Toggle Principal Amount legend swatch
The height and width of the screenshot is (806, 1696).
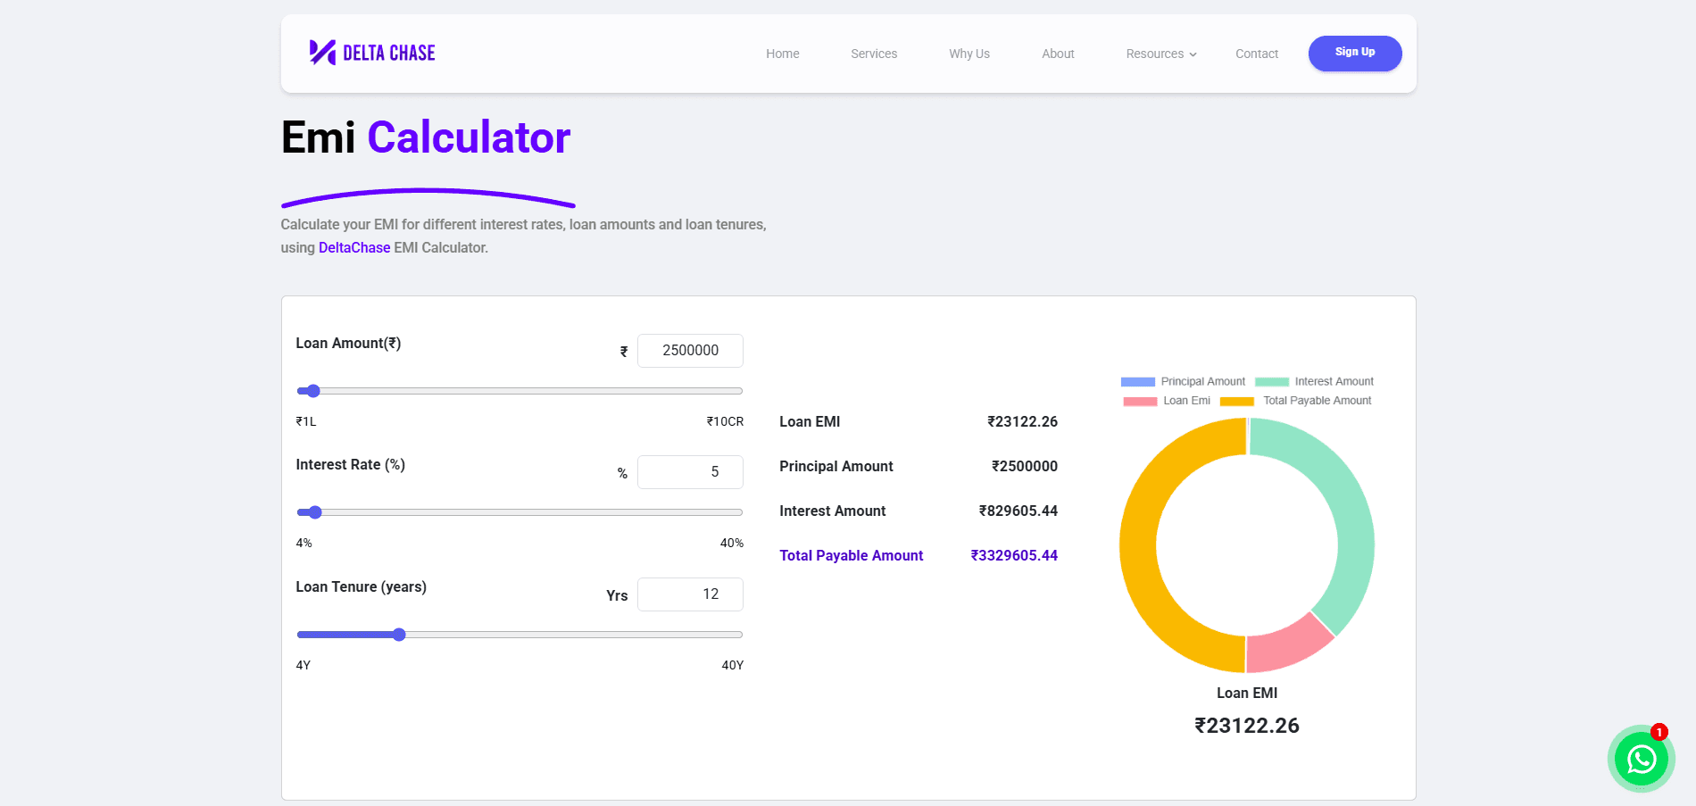(x=1138, y=382)
